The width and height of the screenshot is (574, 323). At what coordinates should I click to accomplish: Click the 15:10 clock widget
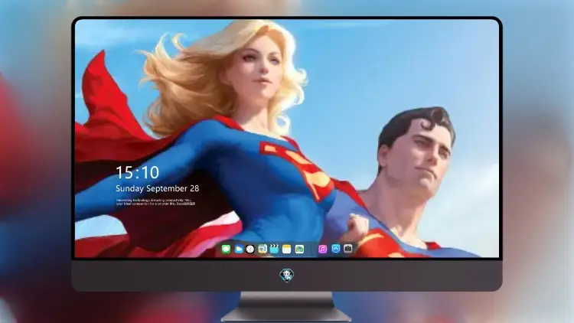point(137,172)
